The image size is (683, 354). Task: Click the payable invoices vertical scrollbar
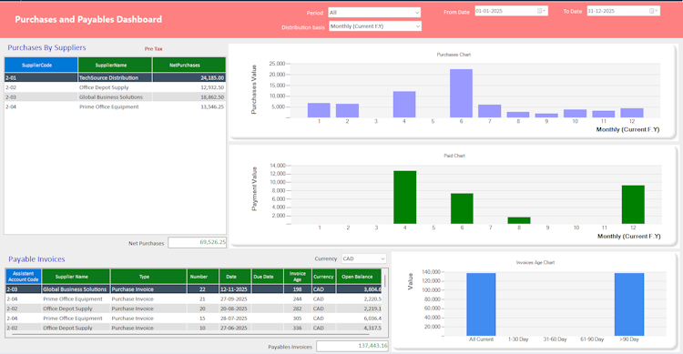tap(385, 300)
